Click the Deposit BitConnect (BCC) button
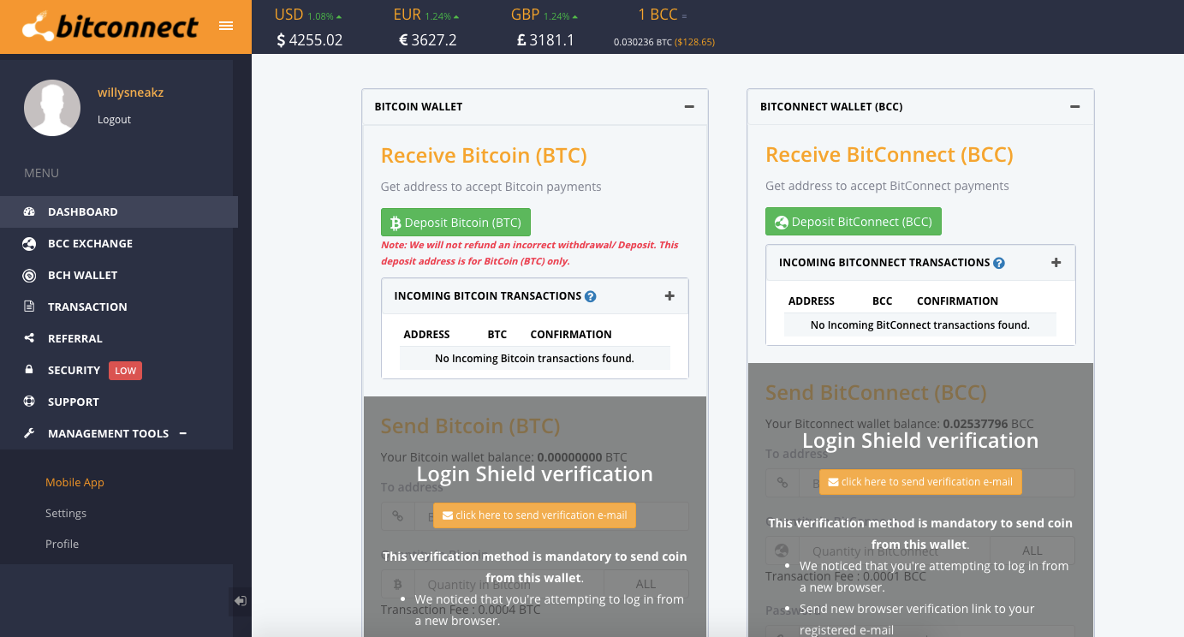 [854, 222]
